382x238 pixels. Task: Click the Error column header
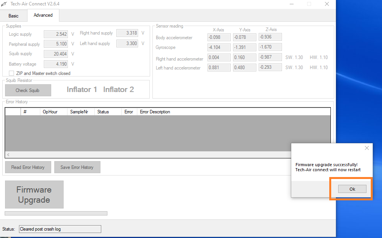point(129,112)
